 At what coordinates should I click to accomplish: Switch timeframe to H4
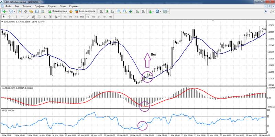[x=93, y=17]
